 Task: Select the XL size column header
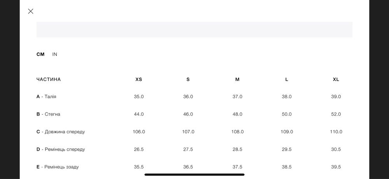(x=336, y=79)
